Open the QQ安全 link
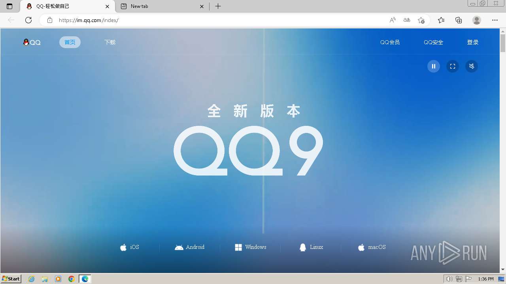506x284 pixels. coord(433,42)
